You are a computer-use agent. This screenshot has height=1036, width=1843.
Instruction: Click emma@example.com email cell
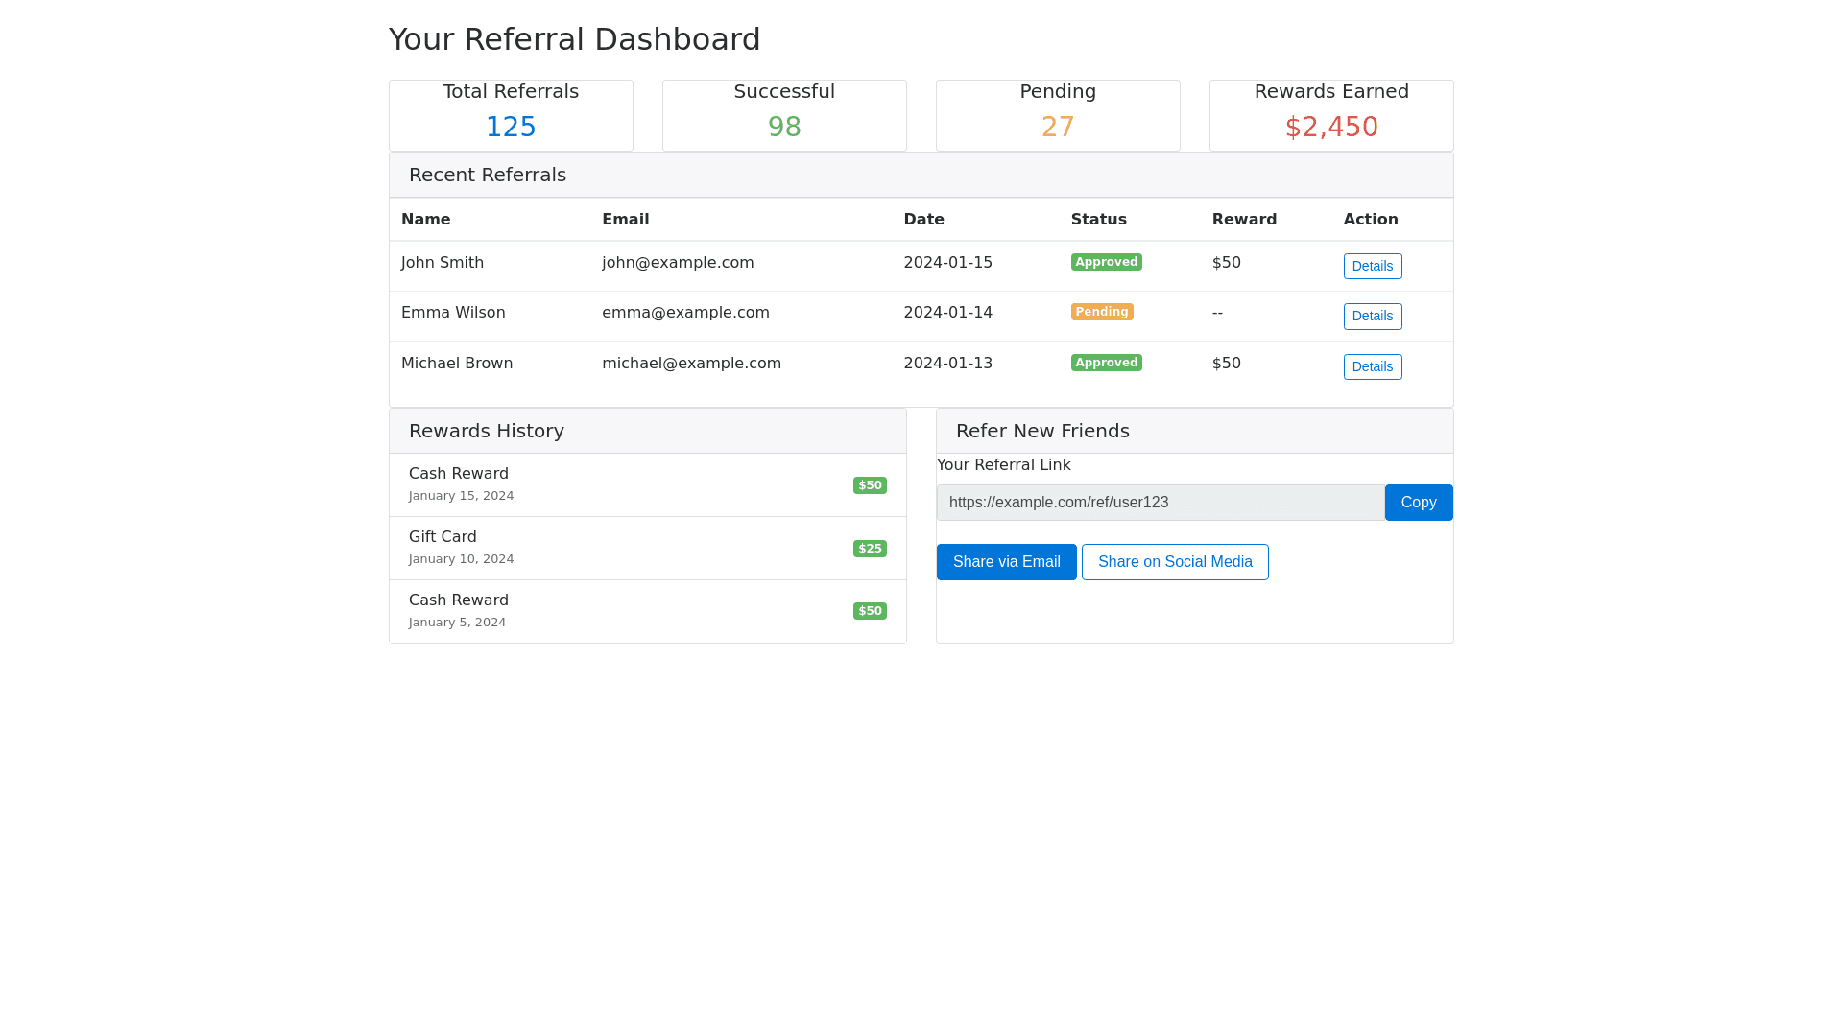[x=685, y=313]
